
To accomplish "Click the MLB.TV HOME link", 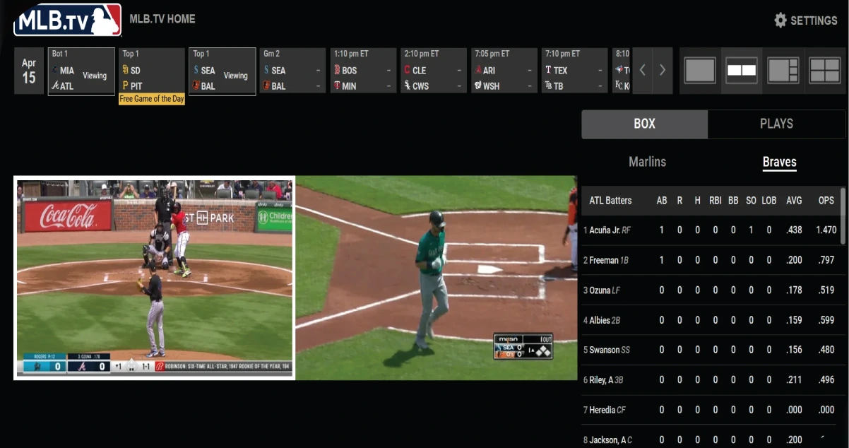I will [x=162, y=19].
